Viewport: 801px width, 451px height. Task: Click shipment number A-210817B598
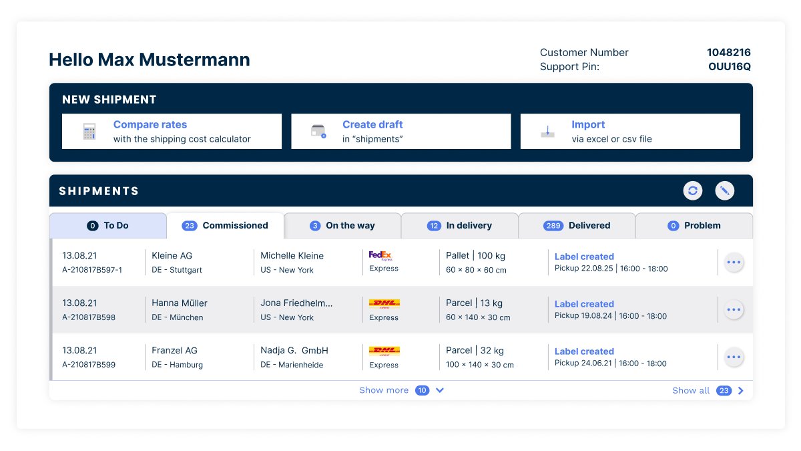pos(89,317)
